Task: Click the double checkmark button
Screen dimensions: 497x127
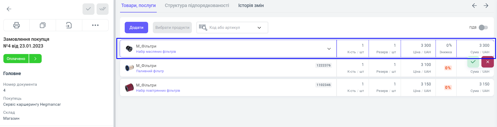Action: click(103, 9)
